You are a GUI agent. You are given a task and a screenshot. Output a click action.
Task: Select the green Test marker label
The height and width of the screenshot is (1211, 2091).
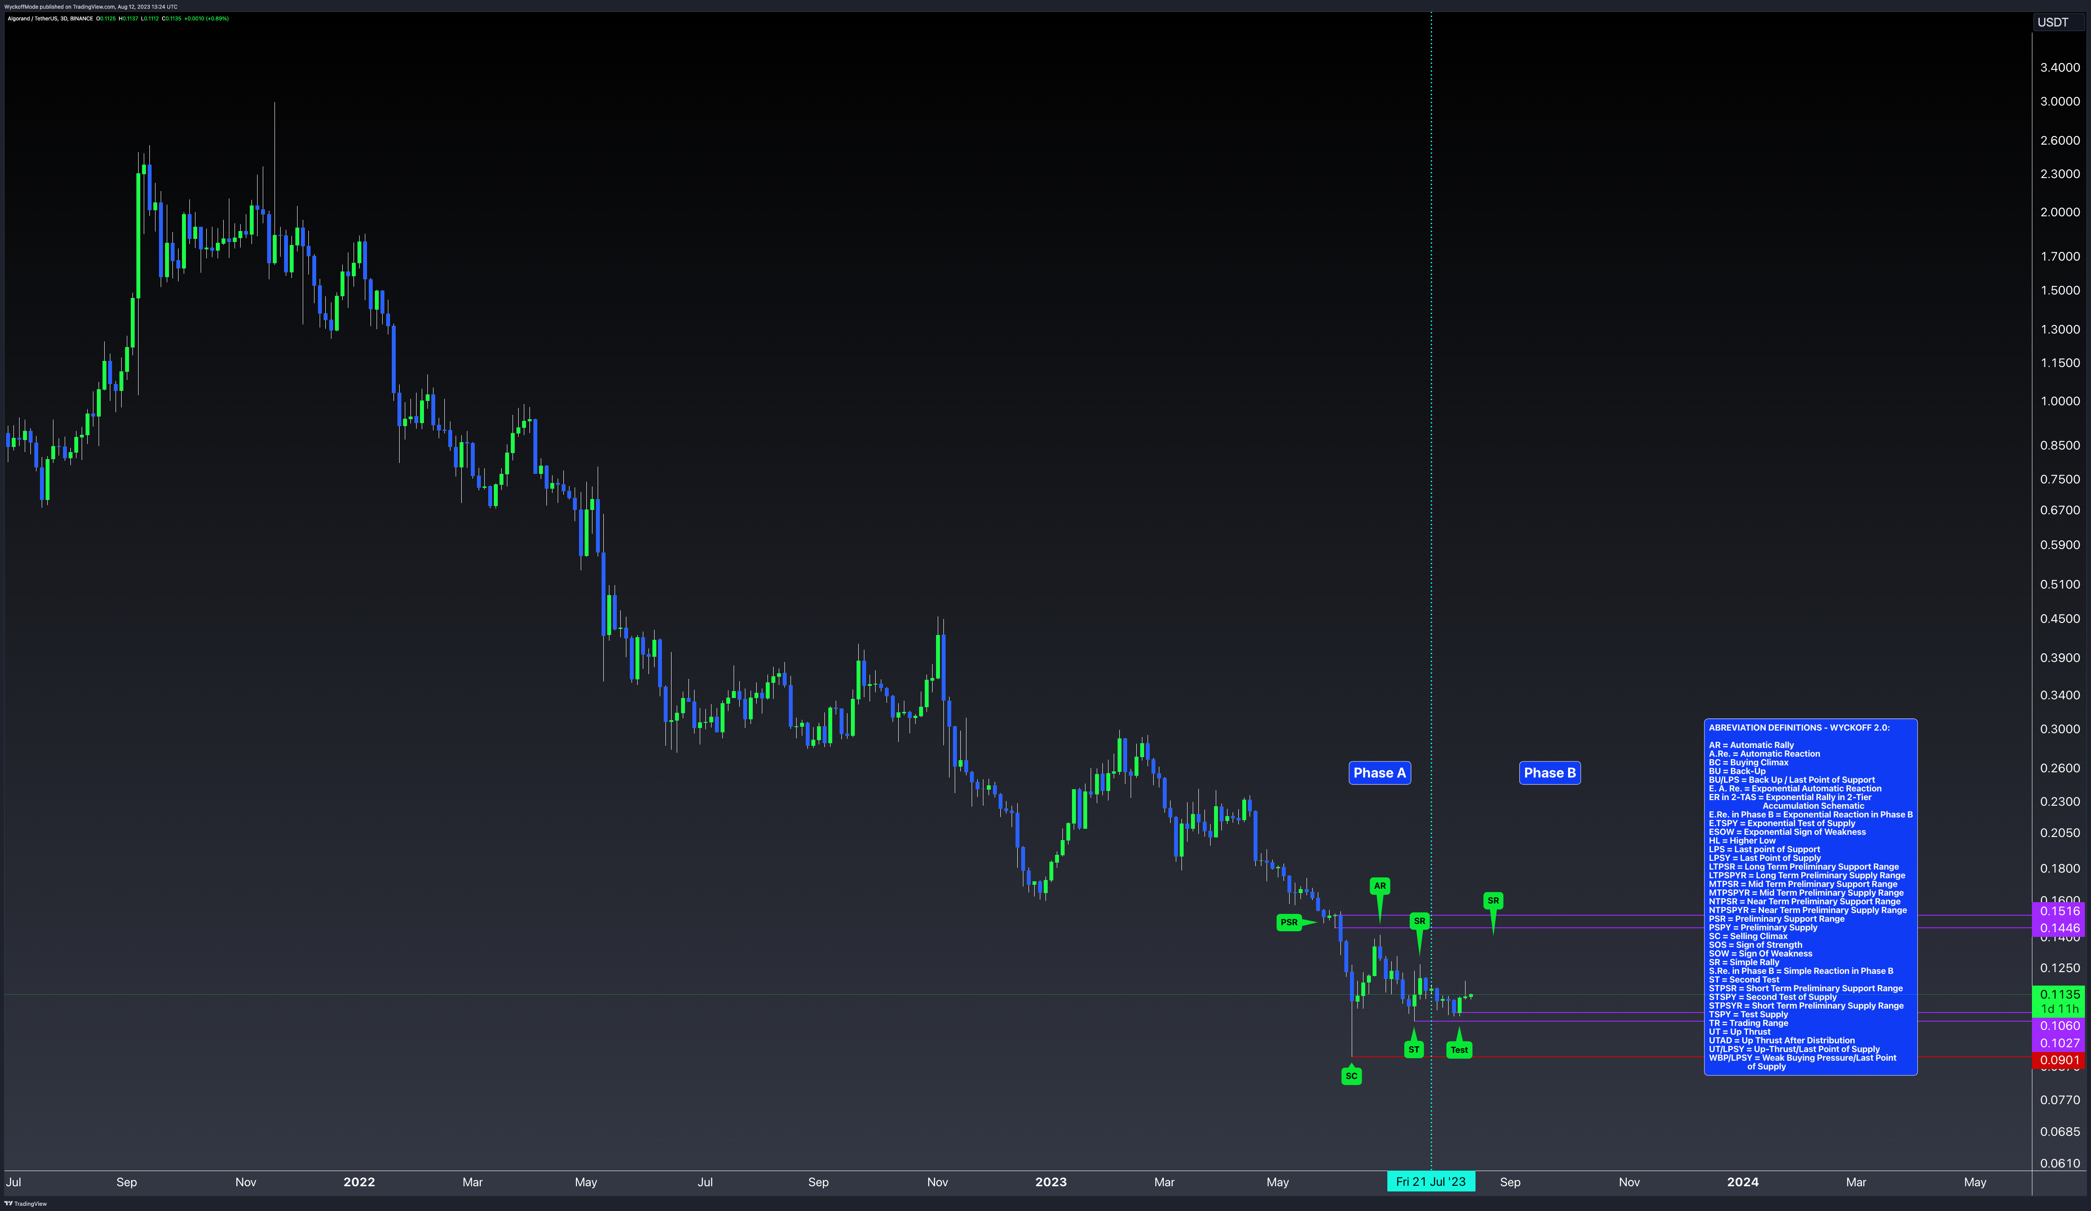point(1459,1050)
